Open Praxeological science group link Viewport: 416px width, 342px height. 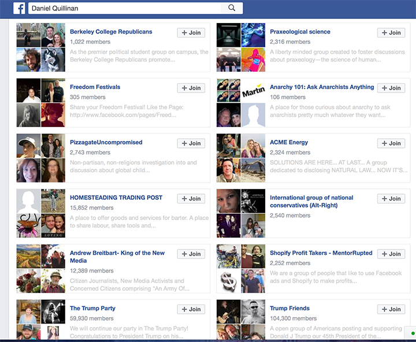[300, 32]
